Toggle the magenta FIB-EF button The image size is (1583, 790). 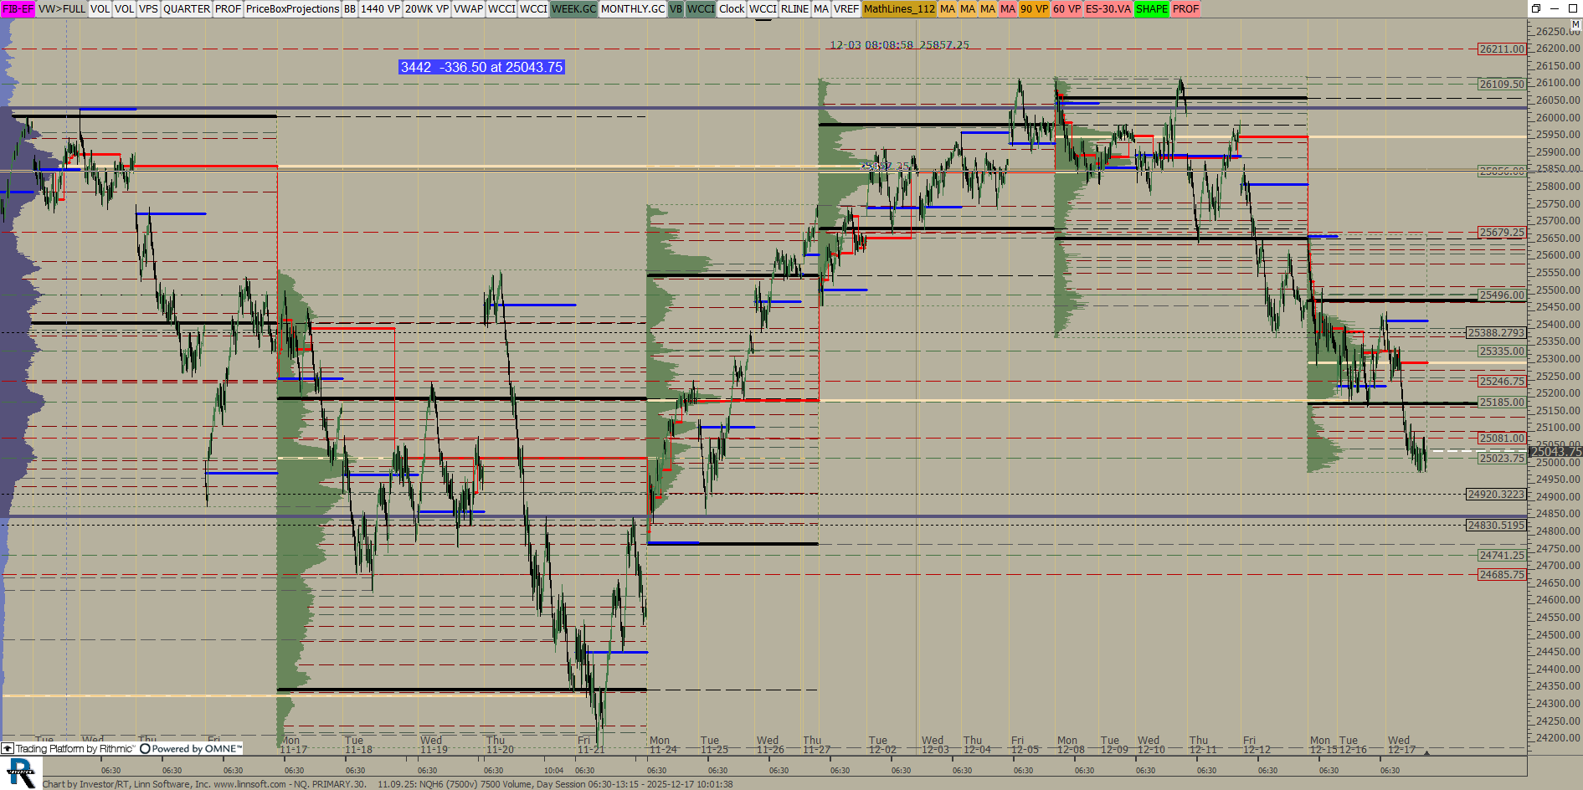point(18,8)
